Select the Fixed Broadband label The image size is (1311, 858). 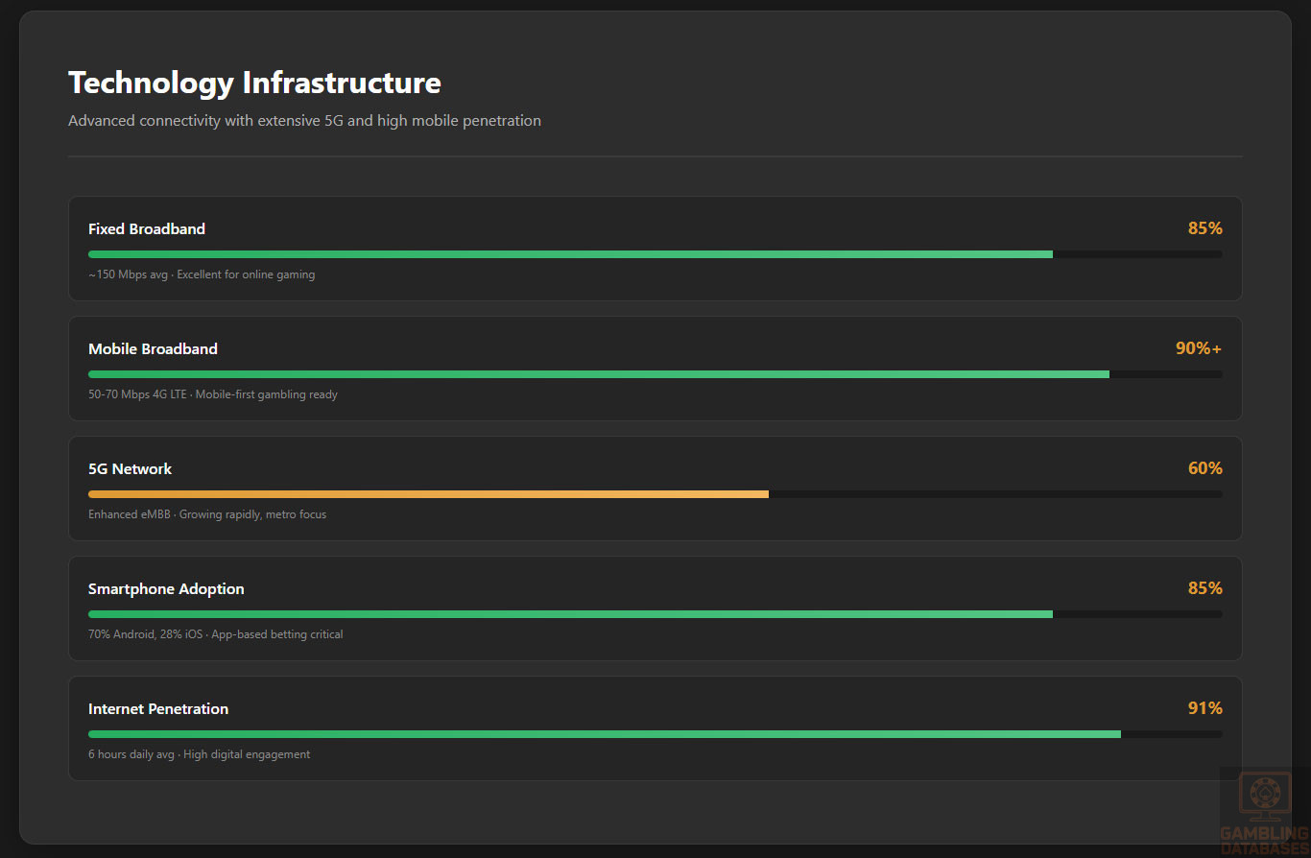tap(147, 229)
